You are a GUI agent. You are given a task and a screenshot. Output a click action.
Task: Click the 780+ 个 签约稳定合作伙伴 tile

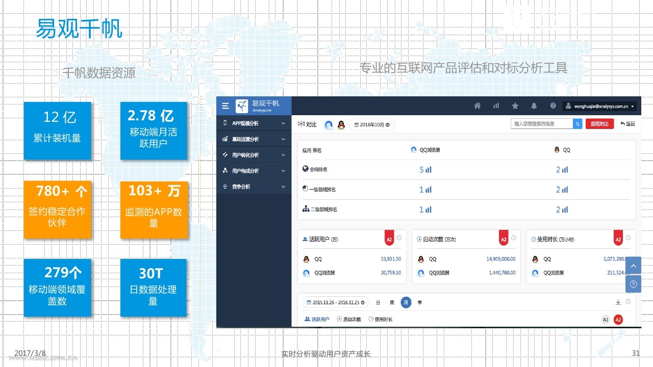pyautogui.click(x=58, y=209)
